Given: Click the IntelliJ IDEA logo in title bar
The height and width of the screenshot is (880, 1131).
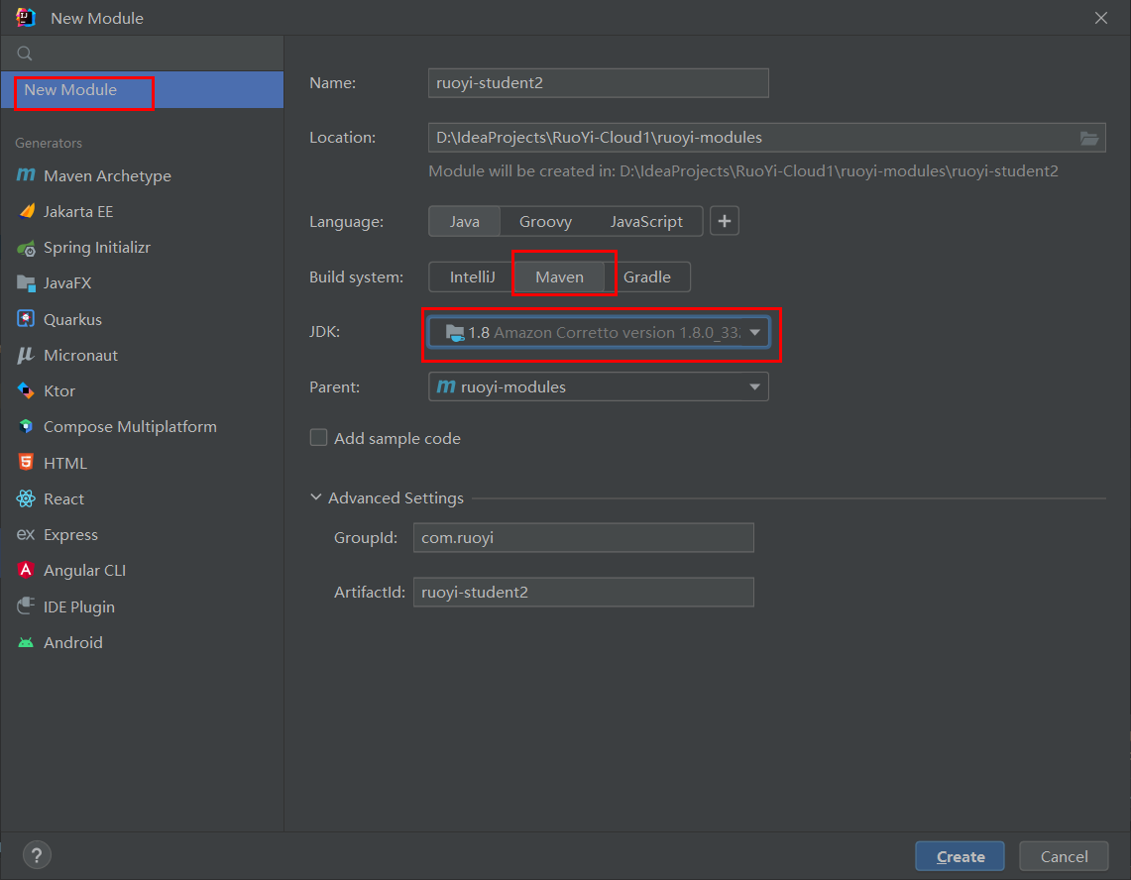Looking at the screenshot, I should point(26,17).
